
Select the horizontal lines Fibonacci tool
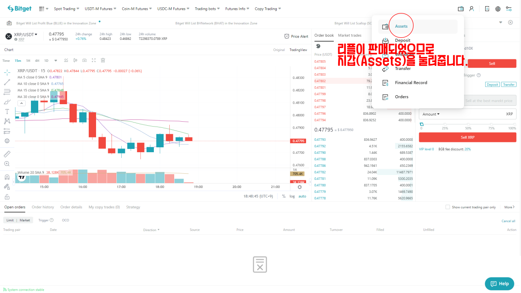[x=7, y=92]
